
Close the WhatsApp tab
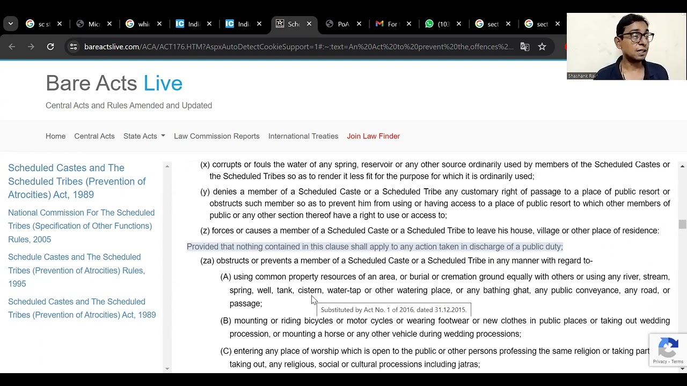[x=459, y=24]
